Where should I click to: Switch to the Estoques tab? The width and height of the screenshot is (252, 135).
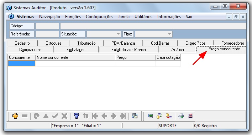[x=53, y=43]
